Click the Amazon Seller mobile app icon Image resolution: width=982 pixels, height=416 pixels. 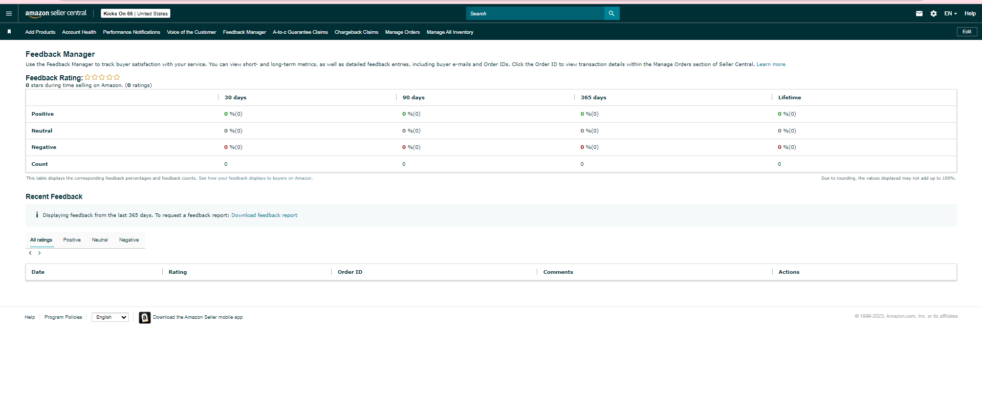145,318
